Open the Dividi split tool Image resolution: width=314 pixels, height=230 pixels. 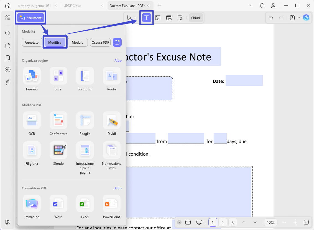[x=111, y=124]
